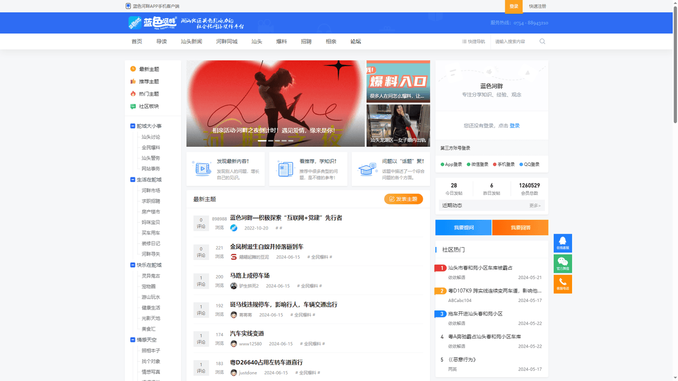Collapse the 情感天空 sidebar section
This screenshot has height=381, width=678.
[x=133, y=340]
